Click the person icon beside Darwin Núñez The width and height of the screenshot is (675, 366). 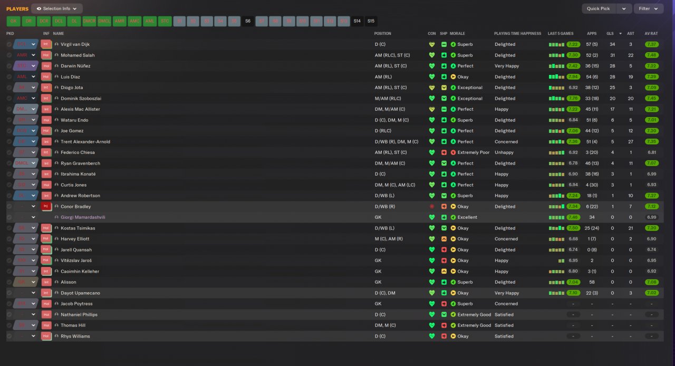point(56,66)
